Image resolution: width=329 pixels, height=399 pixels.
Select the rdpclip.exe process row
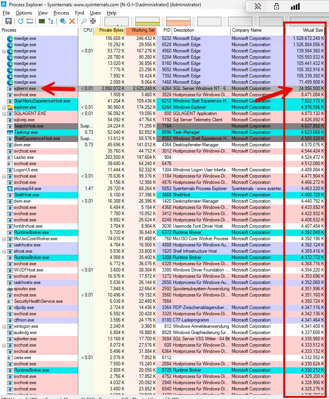(163, 307)
